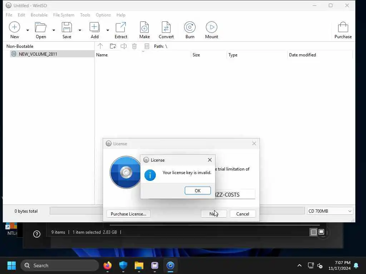
Task: Click the clock showing 7:07 PM
Action: 340,265
